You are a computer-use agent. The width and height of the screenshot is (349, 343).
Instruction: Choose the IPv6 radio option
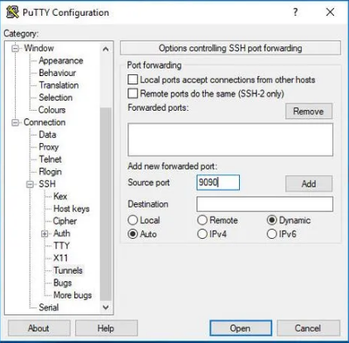point(271,234)
